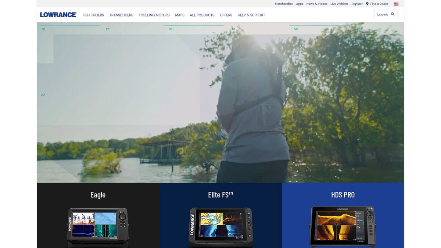Open Help & Support
This screenshot has height=248, width=441.
pos(251,15)
